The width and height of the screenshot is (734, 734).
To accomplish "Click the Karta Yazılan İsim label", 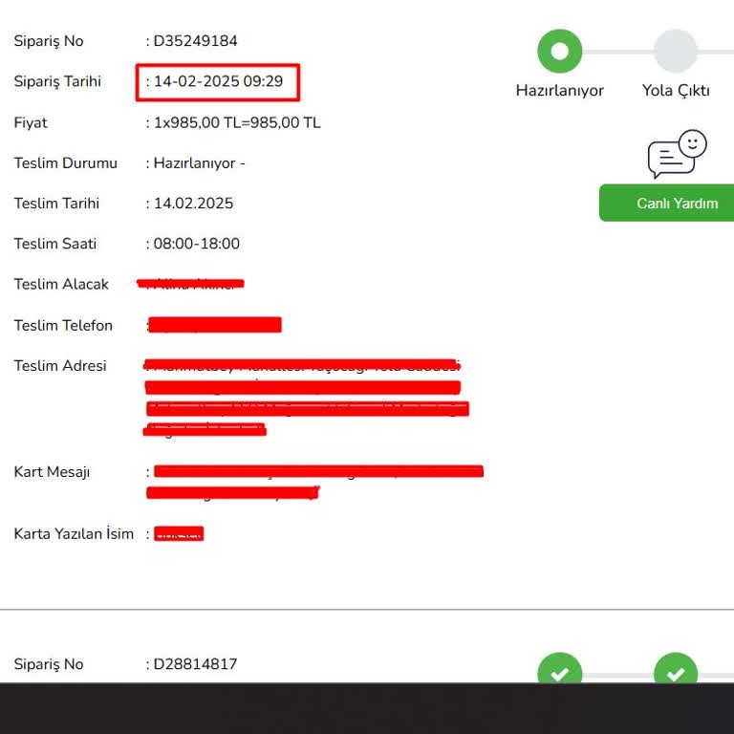I will [x=74, y=533].
